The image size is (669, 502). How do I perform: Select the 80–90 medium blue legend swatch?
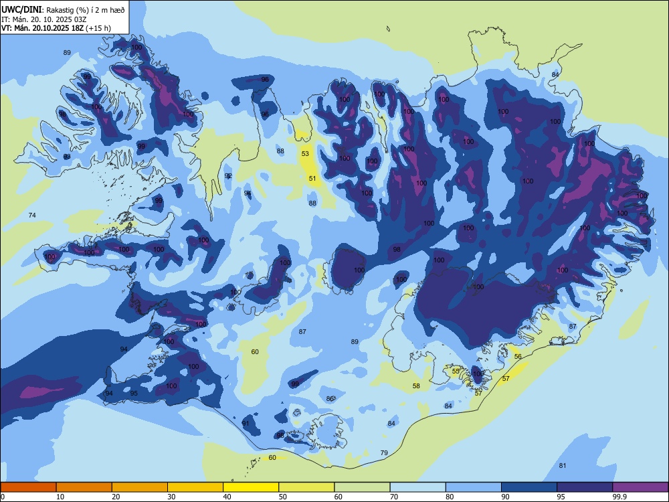(x=474, y=487)
